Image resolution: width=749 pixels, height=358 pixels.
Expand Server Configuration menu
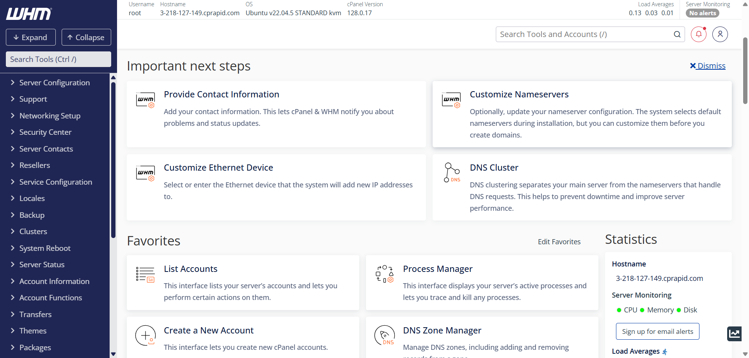point(55,83)
